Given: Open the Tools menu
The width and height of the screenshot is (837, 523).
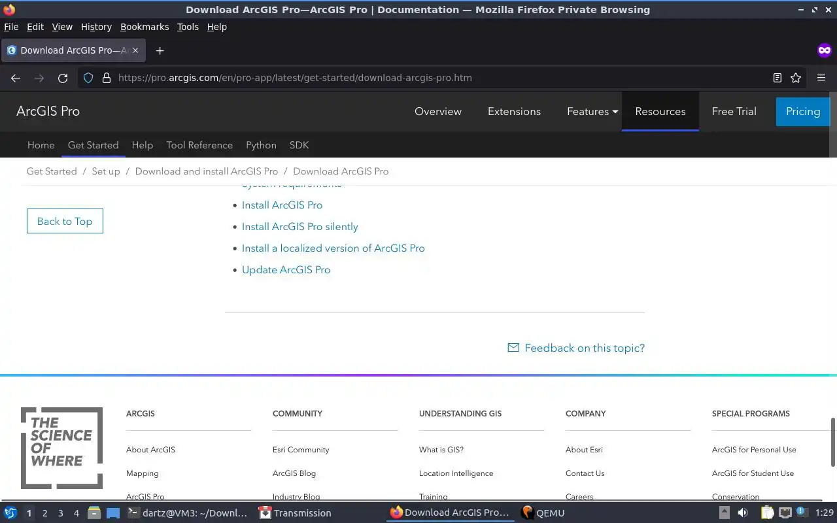Looking at the screenshot, I should [188, 27].
